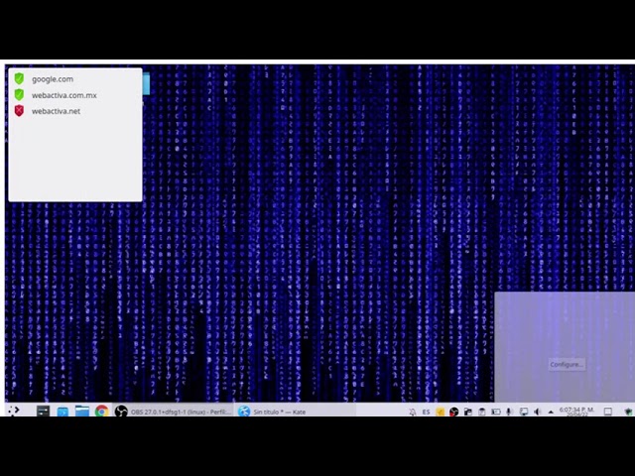Click the Configure... button
The image size is (635, 476).
click(567, 364)
